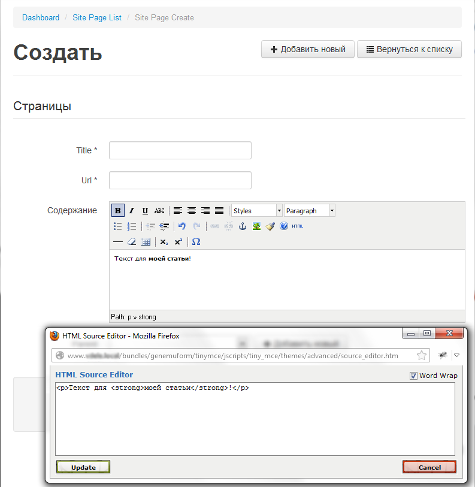Insert ordered numbered list

(x=131, y=226)
